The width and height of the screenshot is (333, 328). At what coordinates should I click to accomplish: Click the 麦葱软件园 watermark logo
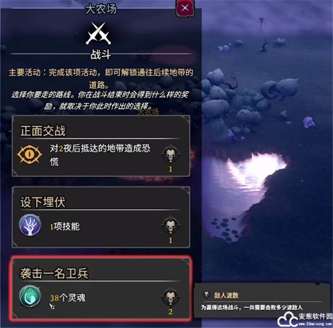[305, 319]
